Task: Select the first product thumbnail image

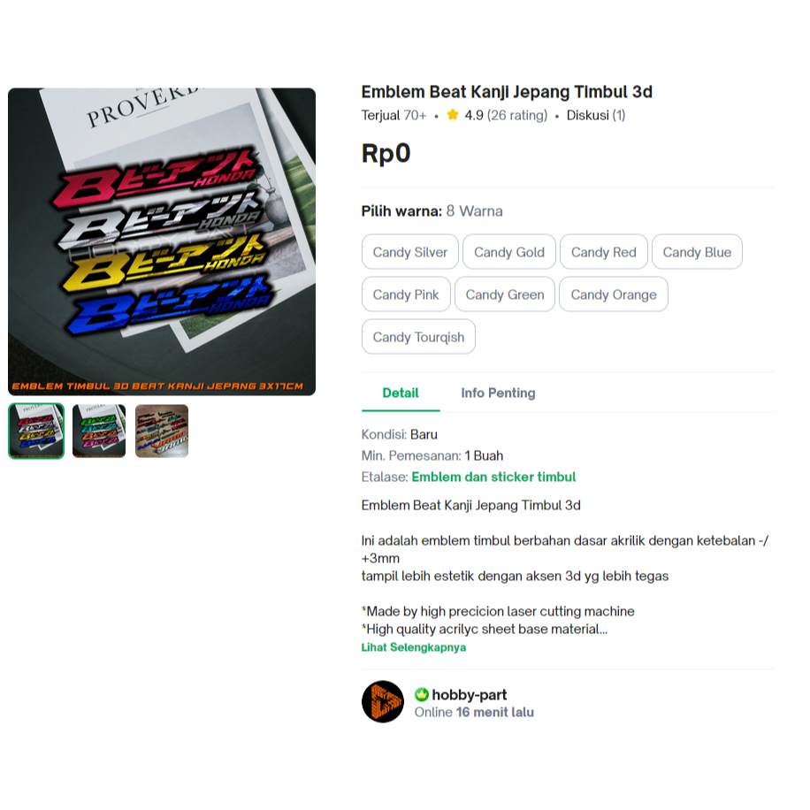Action: pos(36,431)
